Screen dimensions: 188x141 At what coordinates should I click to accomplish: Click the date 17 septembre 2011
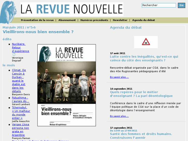coord(121,128)
